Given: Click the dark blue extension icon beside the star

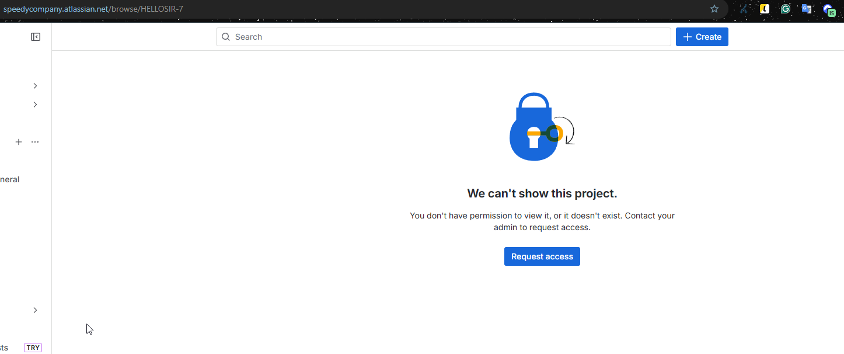Looking at the screenshot, I should (x=744, y=9).
